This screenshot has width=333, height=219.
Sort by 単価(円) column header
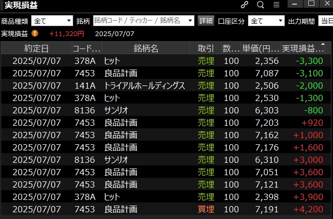point(261,48)
